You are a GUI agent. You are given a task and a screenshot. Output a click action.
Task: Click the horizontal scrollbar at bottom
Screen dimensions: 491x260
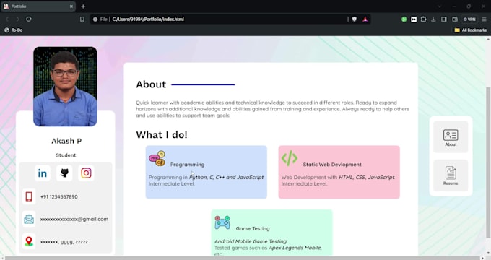tap(243, 258)
